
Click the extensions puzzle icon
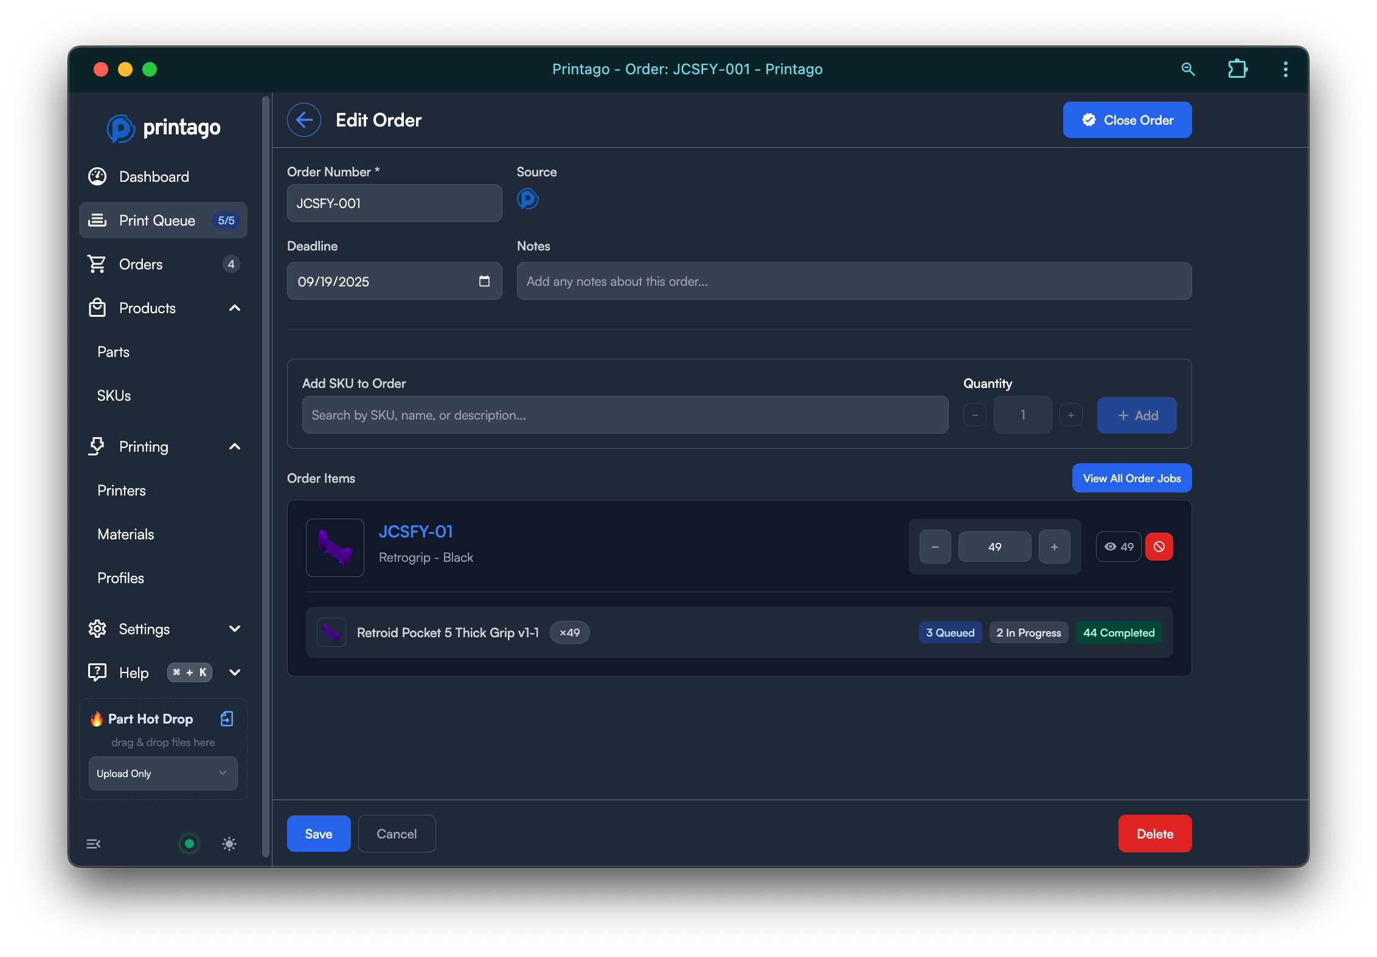(1237, 69)
